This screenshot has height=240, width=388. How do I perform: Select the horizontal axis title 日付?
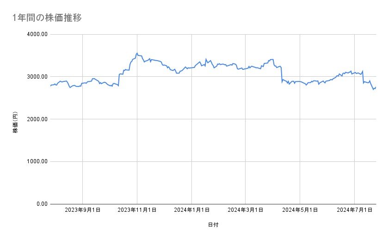coord(213,225)
